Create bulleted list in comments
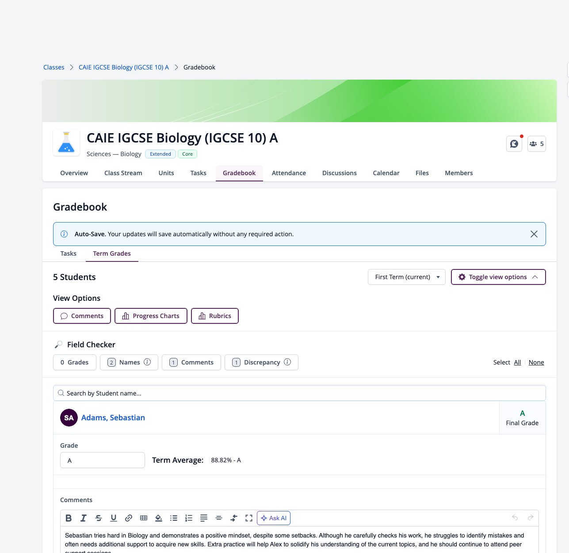The height and width of the screenshot is (553, 569). [174, 518]
